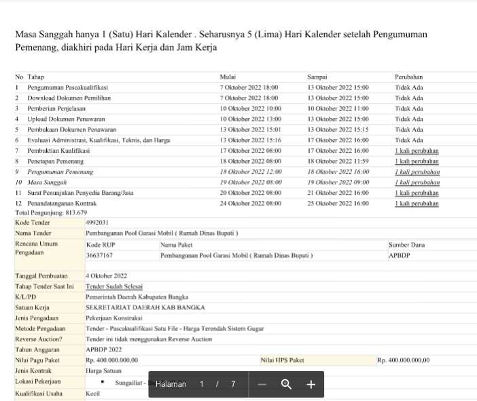Click 'SEKRETARIAT DAERAH KAB BANGKA' text

[145, 307]
